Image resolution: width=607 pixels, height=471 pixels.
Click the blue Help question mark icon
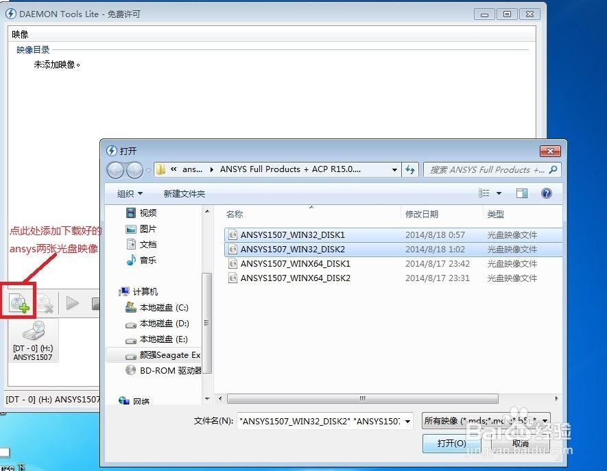pos(546,193)
